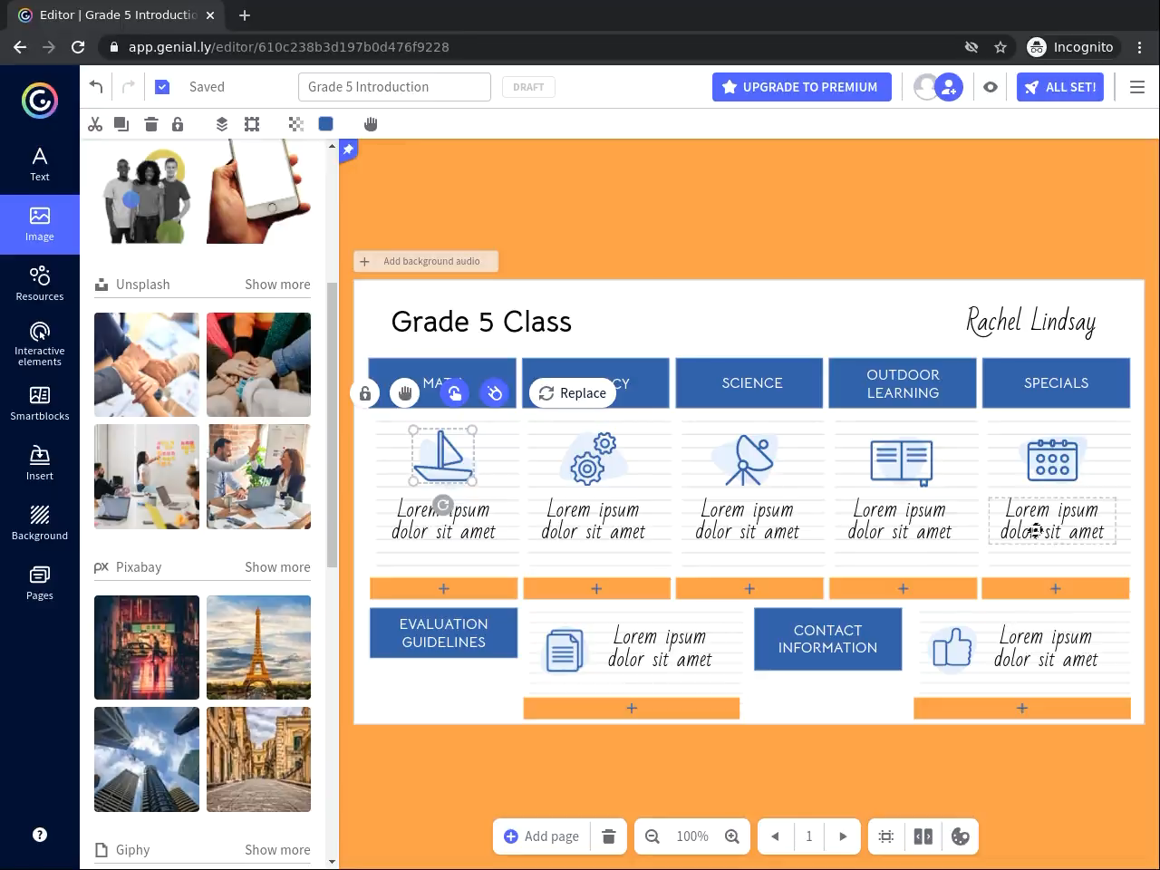The image size is (1160, 870).
Task: Open the Pages sidebar tab
Action: pyautogui.click(x=40, y=583)
